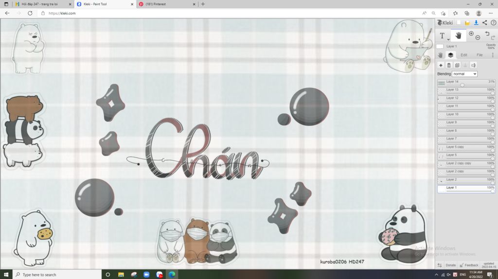The height and width of the screenshot is (279, 498).
Task: Create a new blank image
Action: 459,22
